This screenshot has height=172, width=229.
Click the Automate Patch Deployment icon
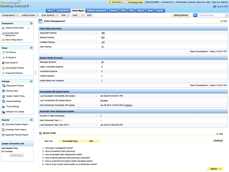coord(3,33)
